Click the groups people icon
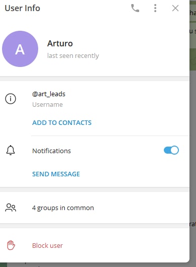The height and width of the screenshot is (267, 196). pos(11,208)
